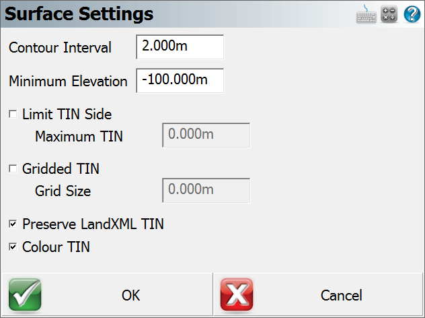
Task: Select the Minimum Elevation value field
Action: (180, 80)
